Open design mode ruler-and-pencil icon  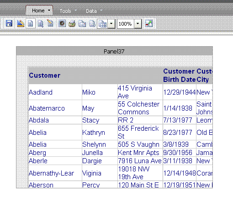(x=21, y=23)
